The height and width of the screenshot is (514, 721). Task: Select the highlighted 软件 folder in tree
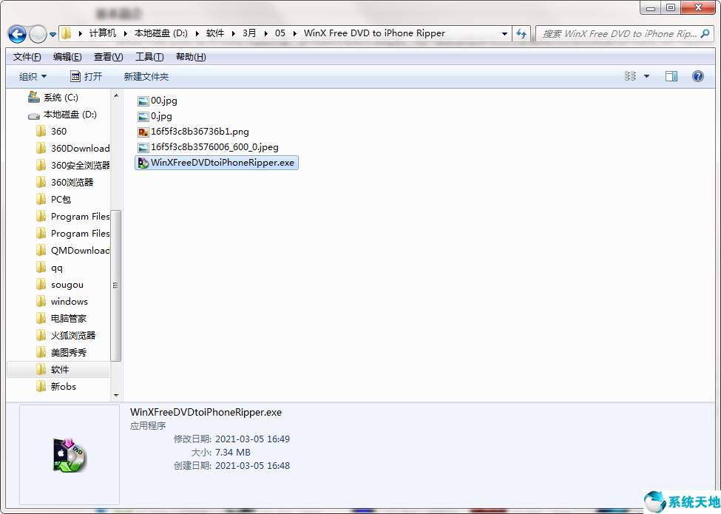[x=58, y=370]
